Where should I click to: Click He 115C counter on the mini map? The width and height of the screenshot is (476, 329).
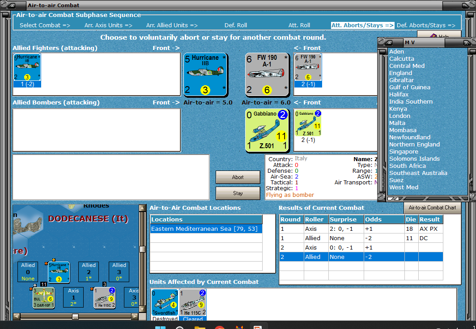pyautogui.click(x=104, y=298)
